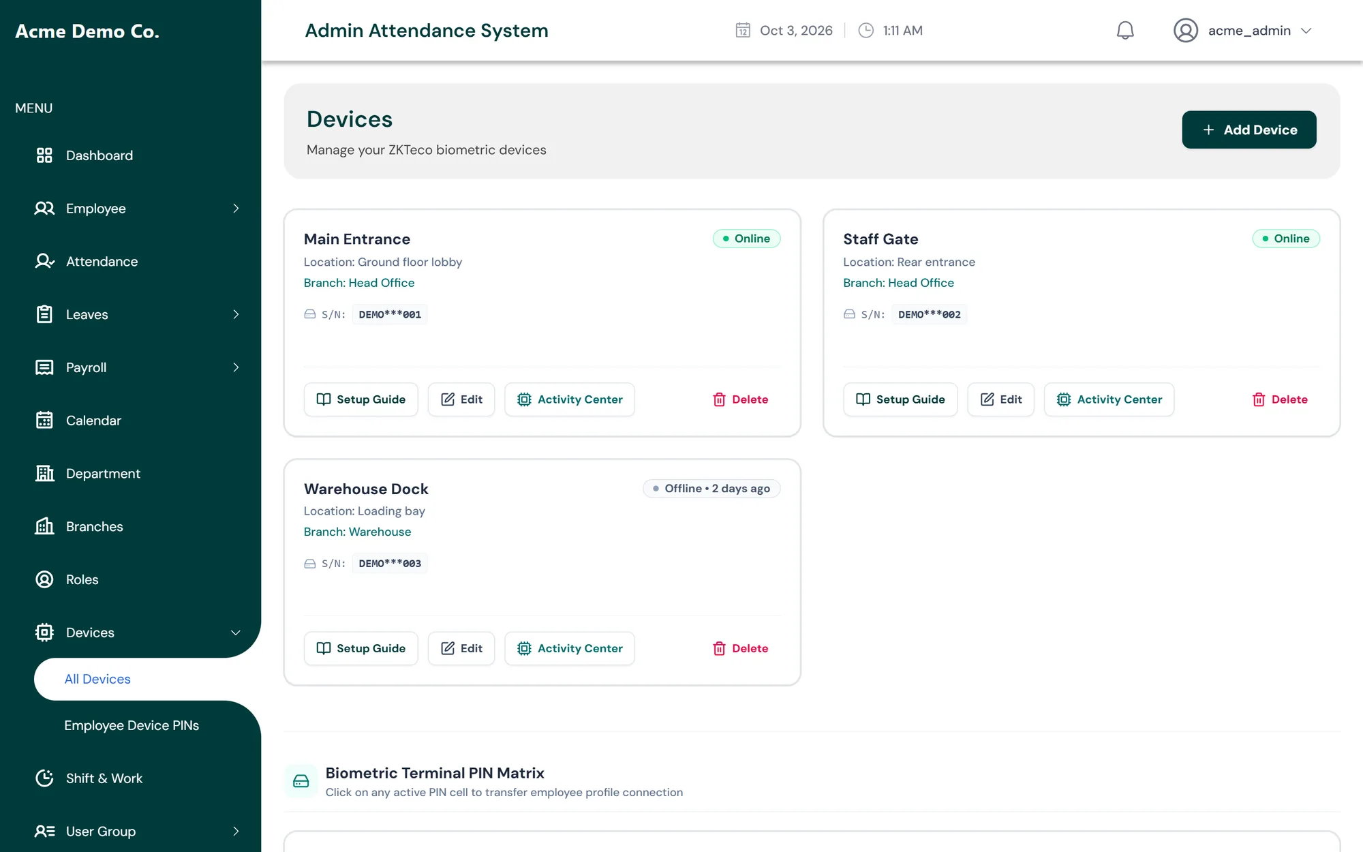This screenshot has width=1363, height=852.
Task: Delete the Staff Gate device
Action: [x=1280, y=399]
